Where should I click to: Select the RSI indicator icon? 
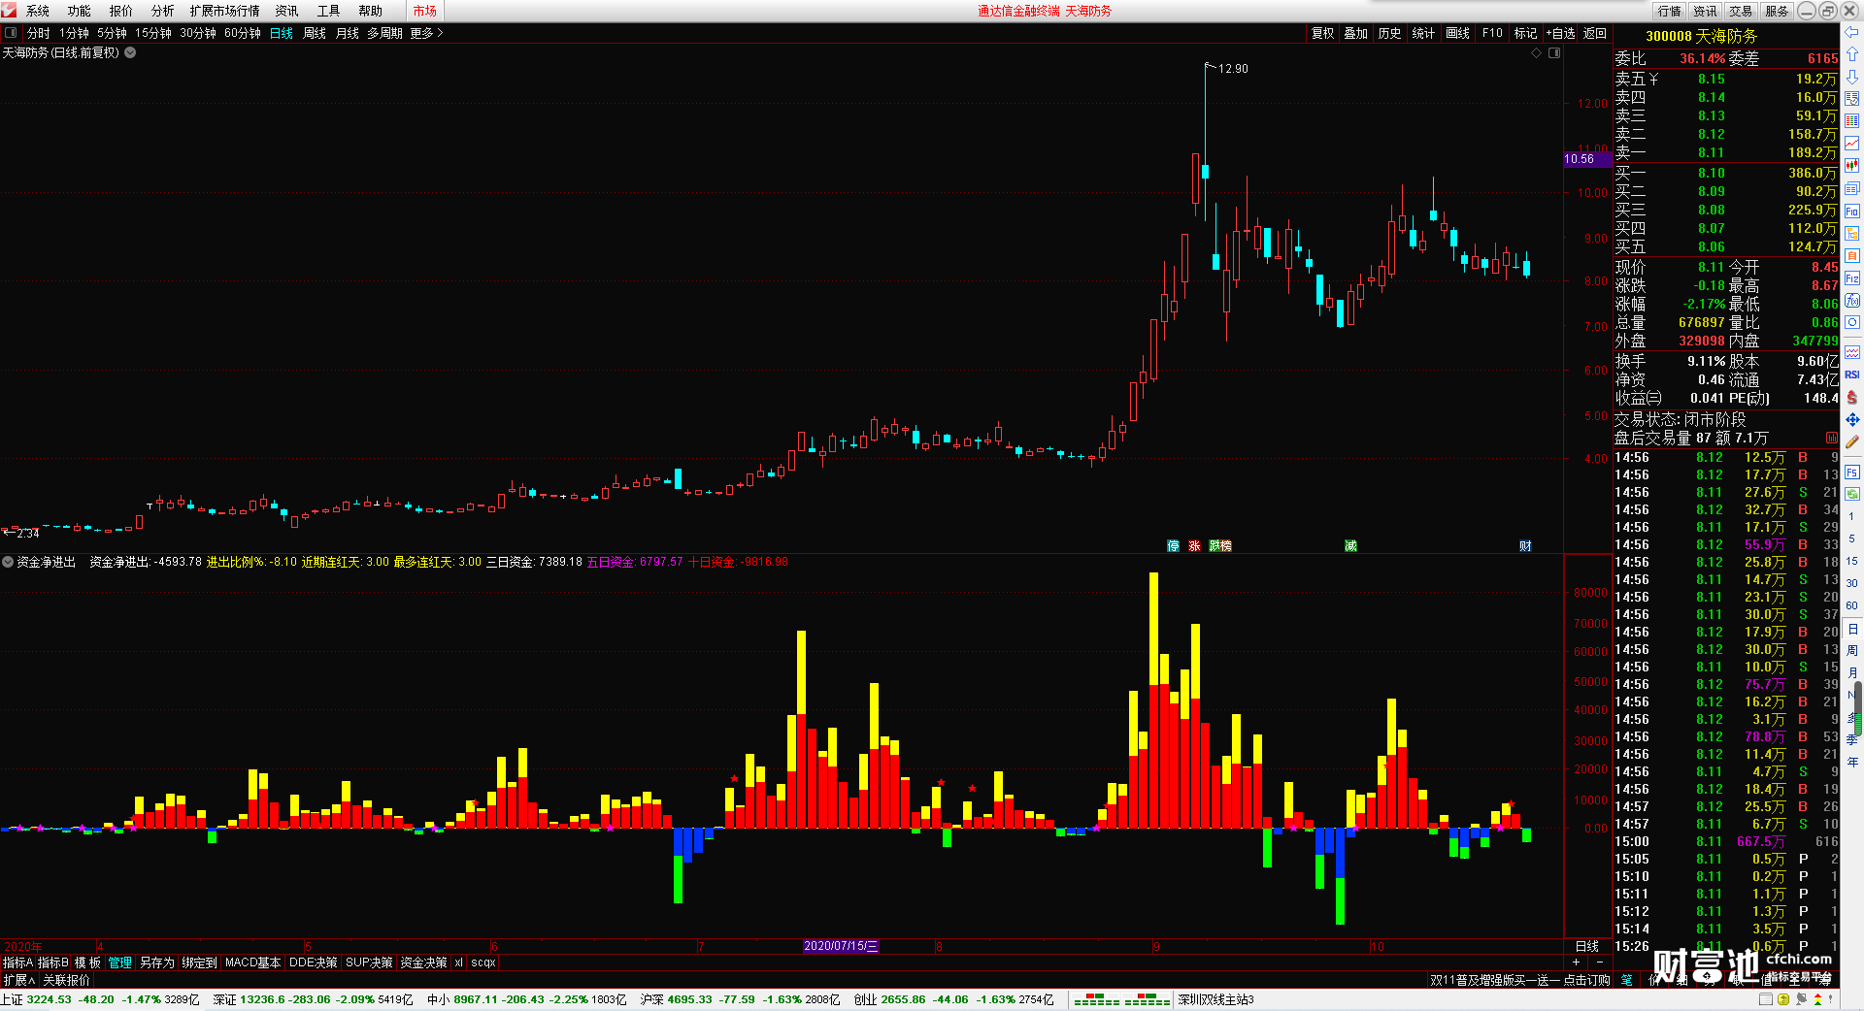(1852, 375)
